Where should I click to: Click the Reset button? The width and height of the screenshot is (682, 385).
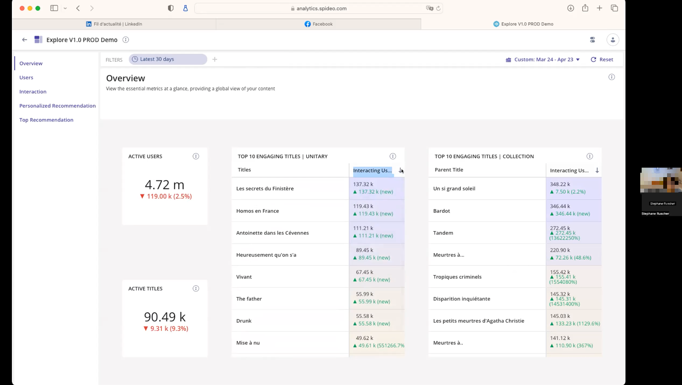[602, 59]
